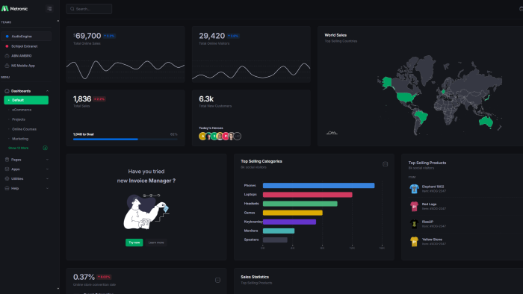
Task: Click the Red Laga shirt icon
Action: pos(414,207)
